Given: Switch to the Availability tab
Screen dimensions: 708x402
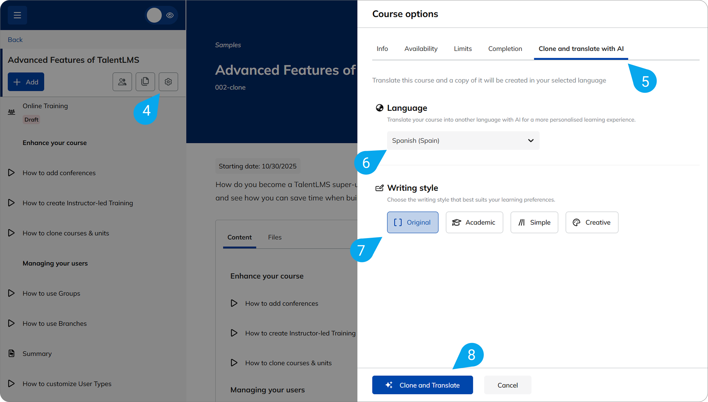Looking at the screenshot, I should tap(421, 49).
